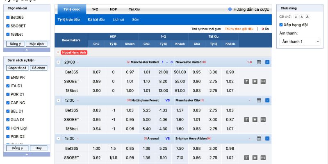Viewport: 328px width, 164px height.
Task: Click the blue square icon on the Arsenal row
Action: pyautogui.click(x=267, y=139)
